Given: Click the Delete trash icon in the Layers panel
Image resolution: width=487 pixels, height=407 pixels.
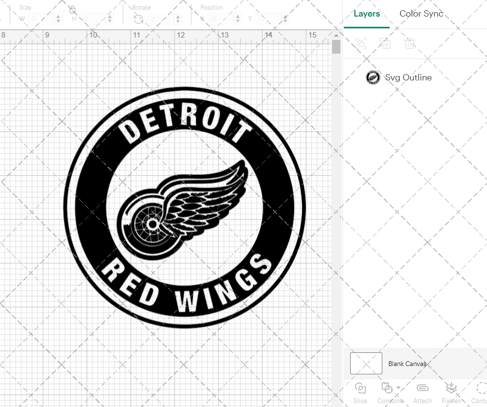Looking at the screenshot, I should 410,43.
